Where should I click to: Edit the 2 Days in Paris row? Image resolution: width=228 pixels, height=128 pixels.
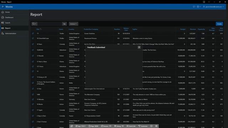pyautogui.click(x=33, y=116)
